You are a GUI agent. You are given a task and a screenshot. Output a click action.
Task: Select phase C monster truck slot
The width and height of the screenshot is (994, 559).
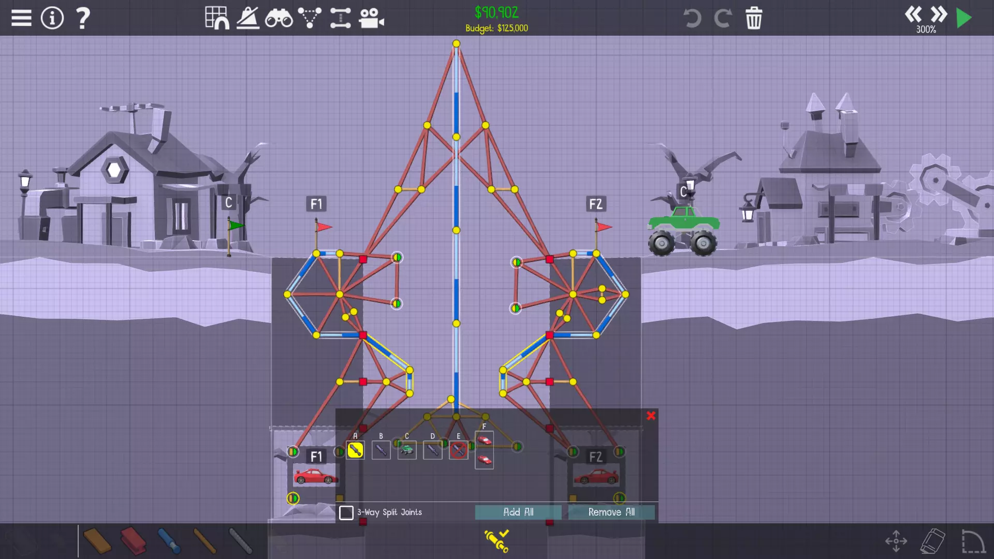(x=407, y=450)
